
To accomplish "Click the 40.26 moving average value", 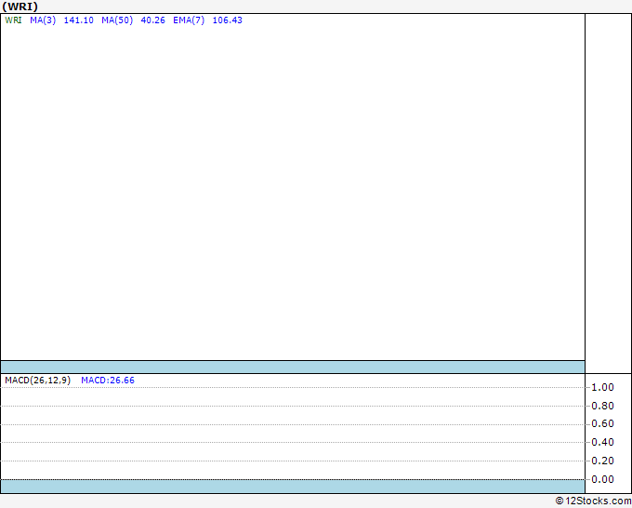I will click(152, 20).
